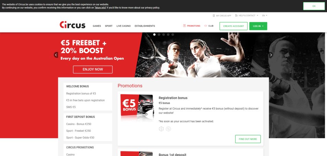Click the Help & Contact headset icon
The height and width of the screenshot is (156, 327).
coord(236,16)
